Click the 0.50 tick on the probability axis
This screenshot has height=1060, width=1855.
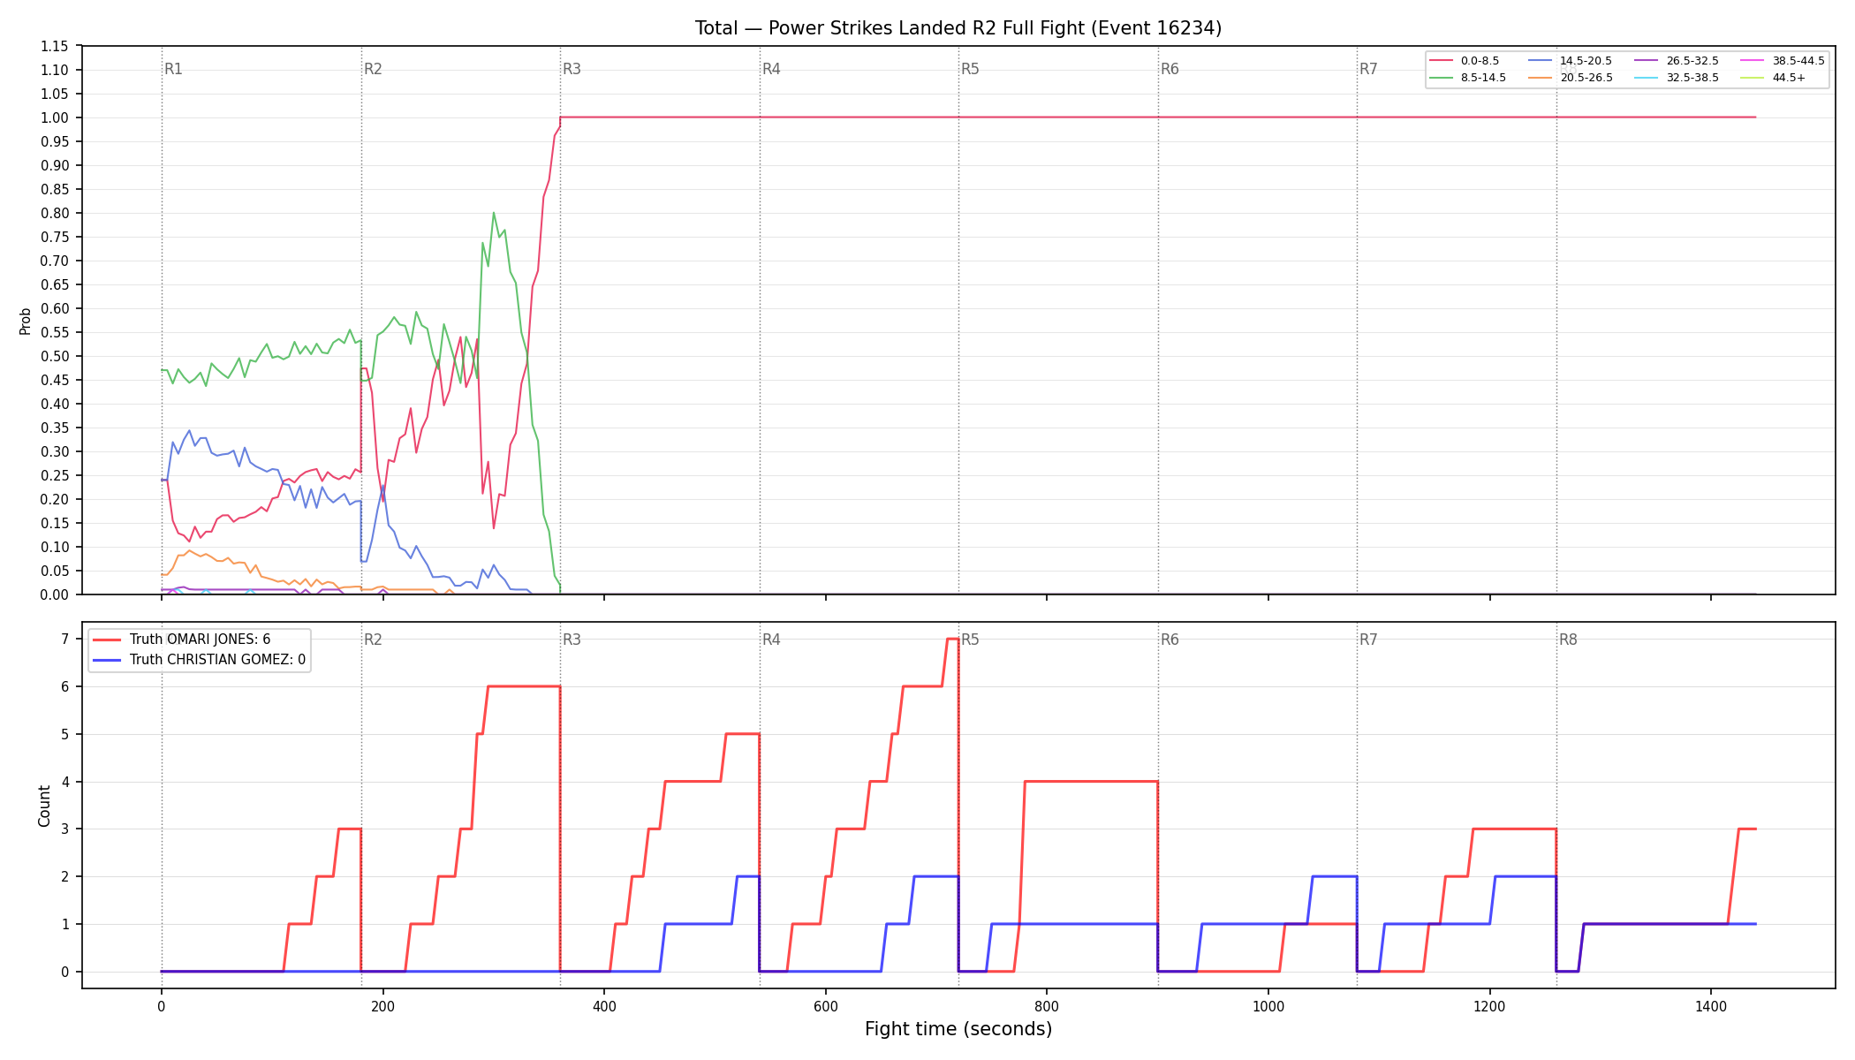(x=55, y=356)
